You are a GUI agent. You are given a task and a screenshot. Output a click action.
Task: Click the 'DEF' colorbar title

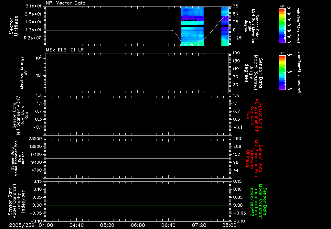pos(282,53)
